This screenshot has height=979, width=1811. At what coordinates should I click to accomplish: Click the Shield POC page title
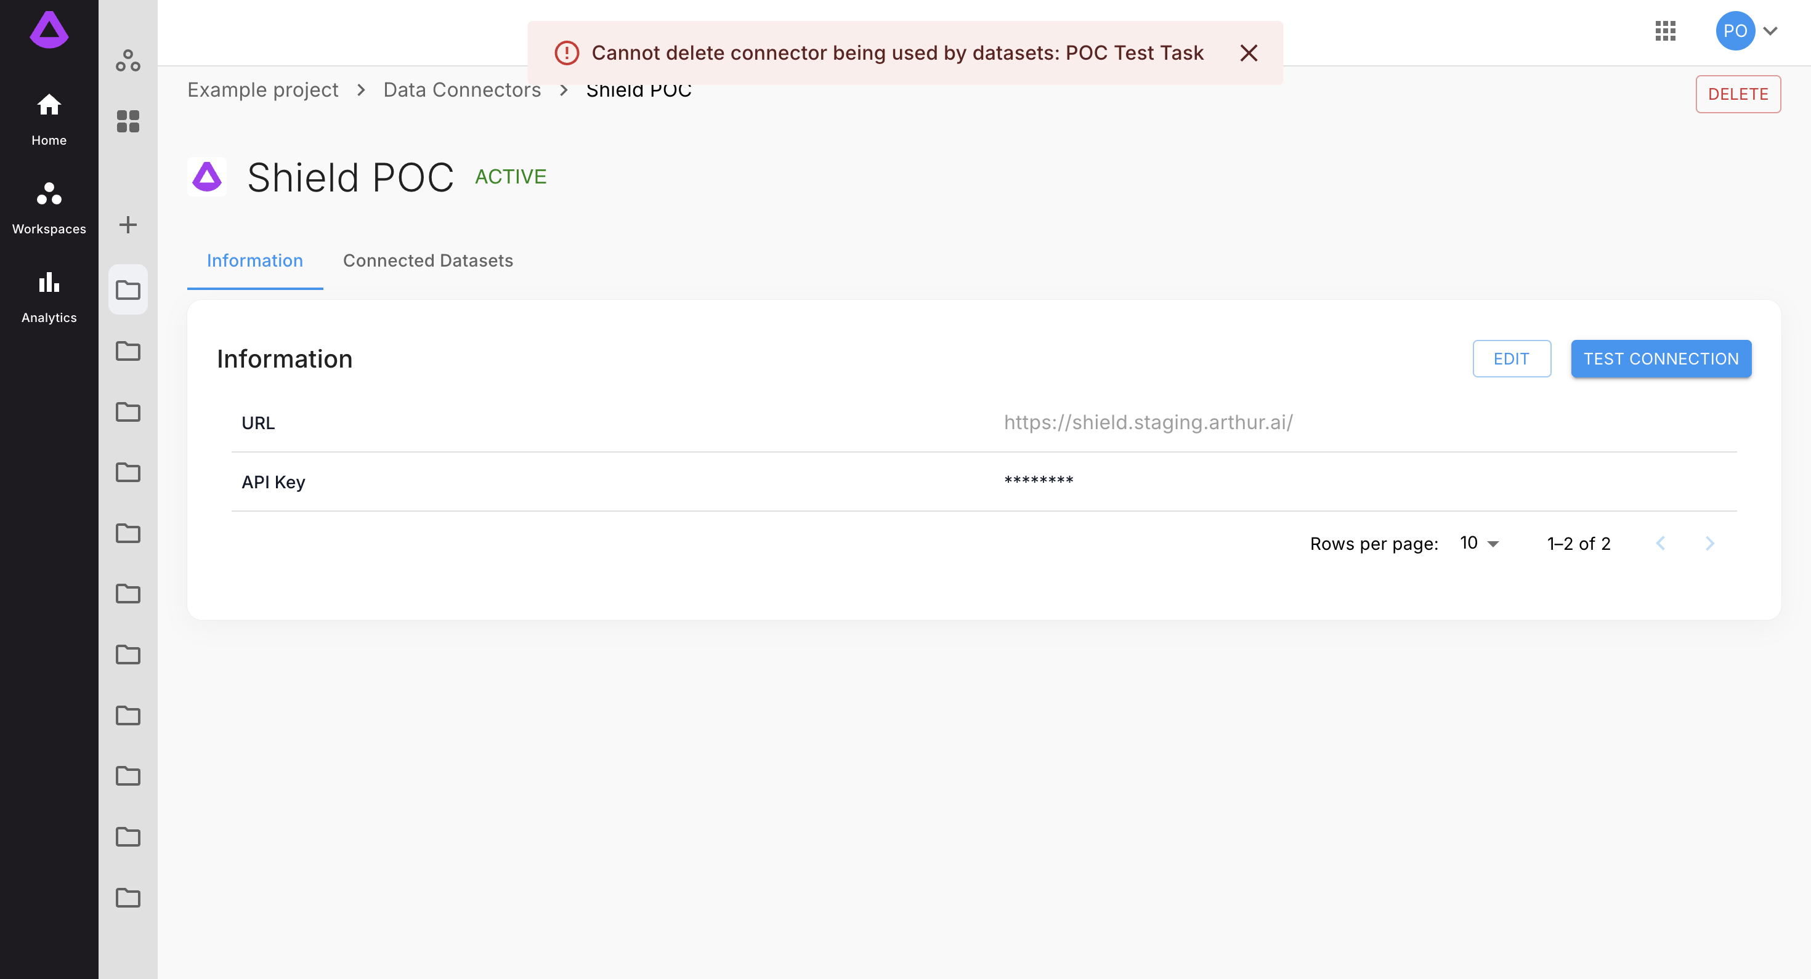[x=350, y=177]
